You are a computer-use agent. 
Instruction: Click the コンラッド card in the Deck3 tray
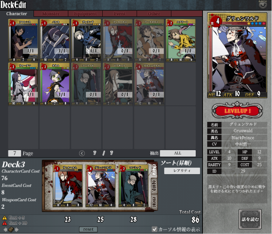click(133, 186)
